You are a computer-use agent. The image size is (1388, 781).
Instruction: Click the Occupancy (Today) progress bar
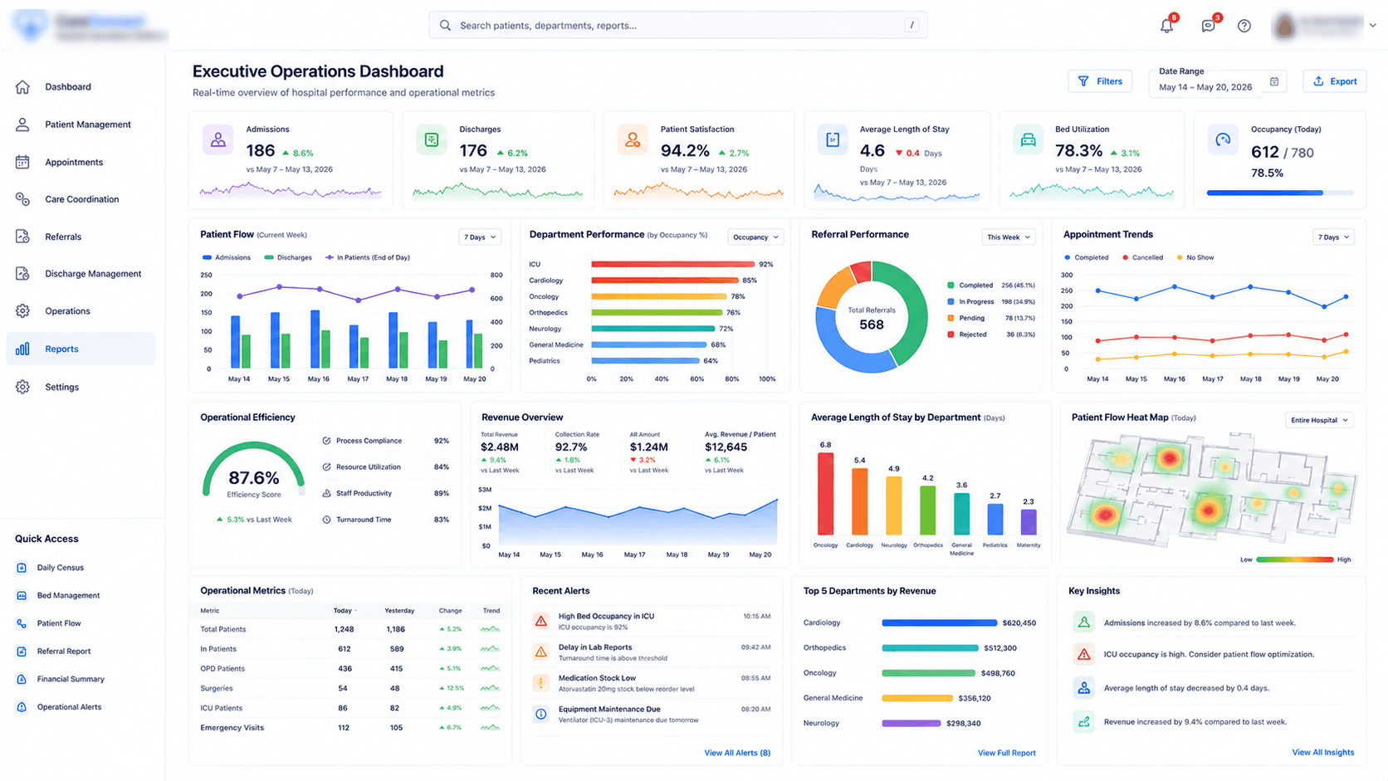pyautogui.click(x=1280, y=193)
